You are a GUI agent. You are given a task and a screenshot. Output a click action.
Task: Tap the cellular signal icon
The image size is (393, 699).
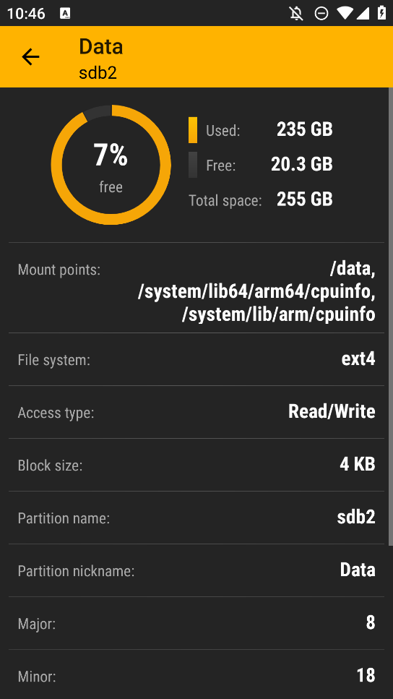[363, 14]
